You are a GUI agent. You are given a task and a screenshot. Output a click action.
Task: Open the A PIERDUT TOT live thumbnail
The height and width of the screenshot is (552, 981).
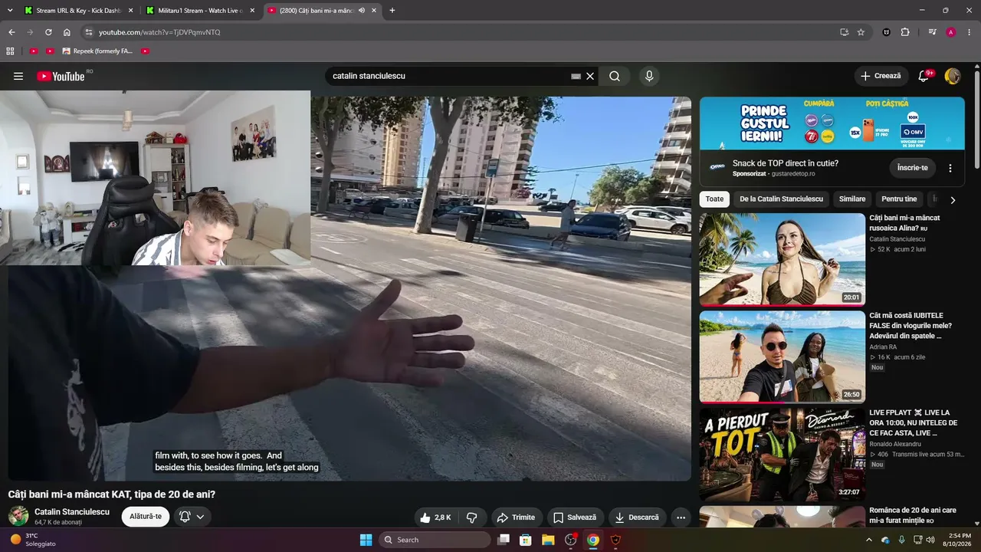point(782,454)
